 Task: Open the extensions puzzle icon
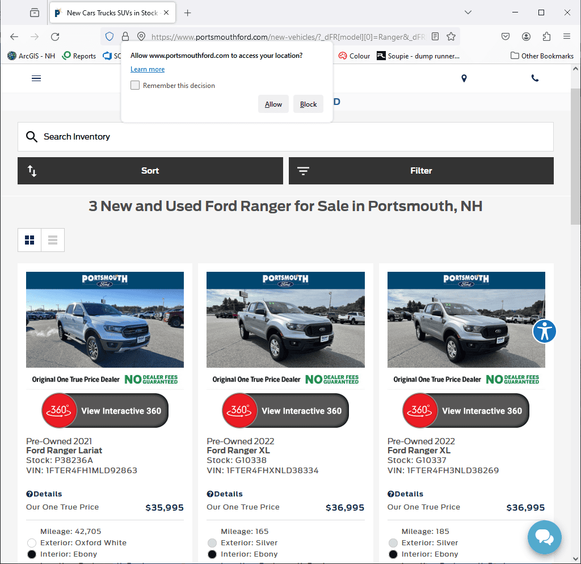tap(546, 36)
